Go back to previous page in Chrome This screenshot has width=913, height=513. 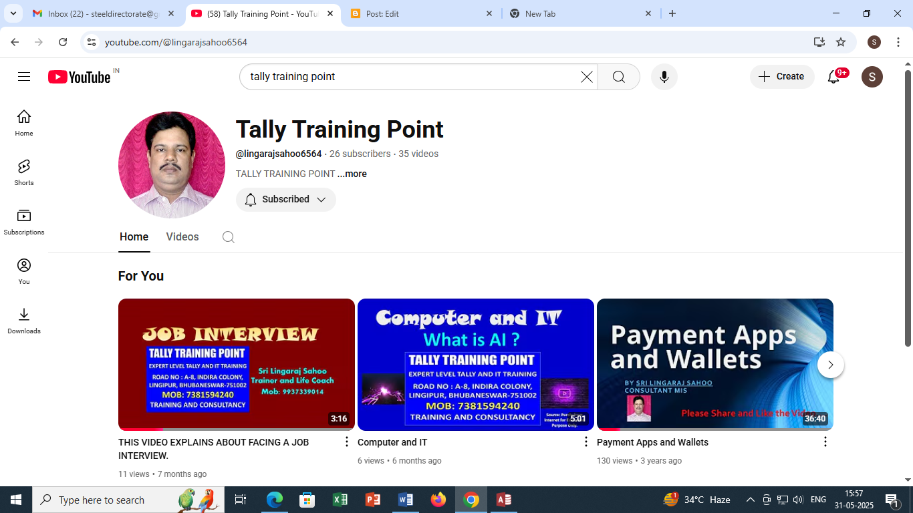[x=15, y=42]
